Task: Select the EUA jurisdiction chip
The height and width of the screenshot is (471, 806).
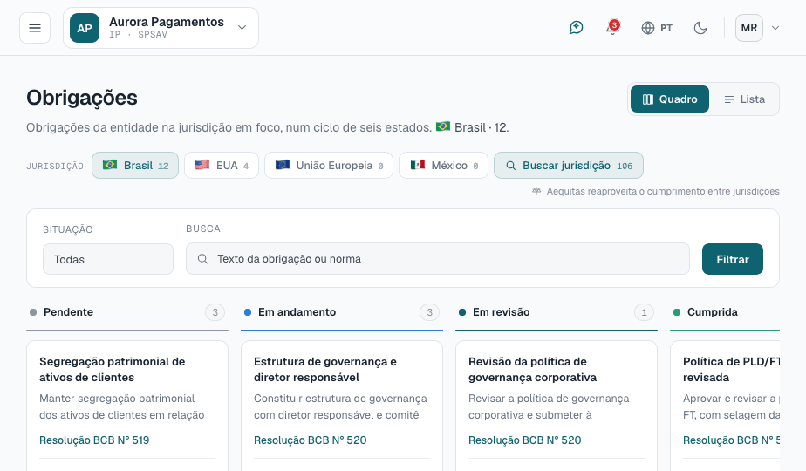Action: [x=222, y=166]
